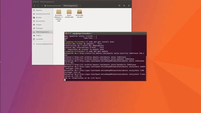
Task: Select the atom-amd64.deb package icon
Action: (69, 12)
